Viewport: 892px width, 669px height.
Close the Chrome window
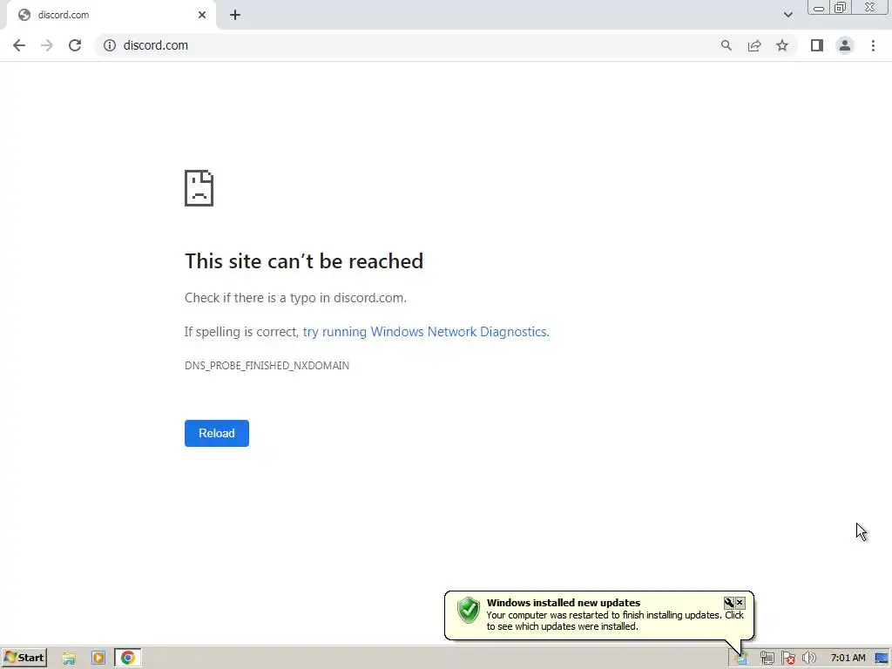tap(870, 8)
